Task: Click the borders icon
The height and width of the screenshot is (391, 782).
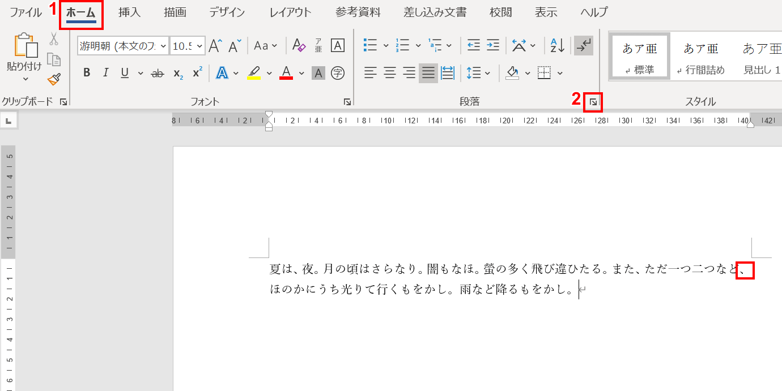Action: point(544,72)
